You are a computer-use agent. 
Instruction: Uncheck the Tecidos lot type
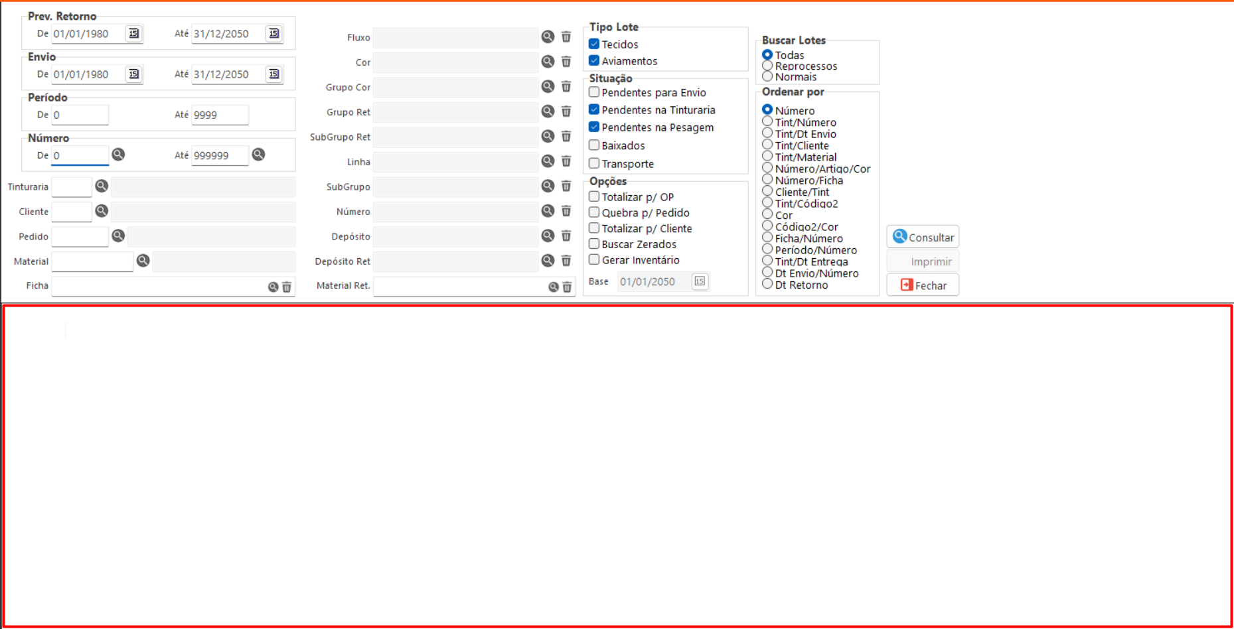pos(594,44)
